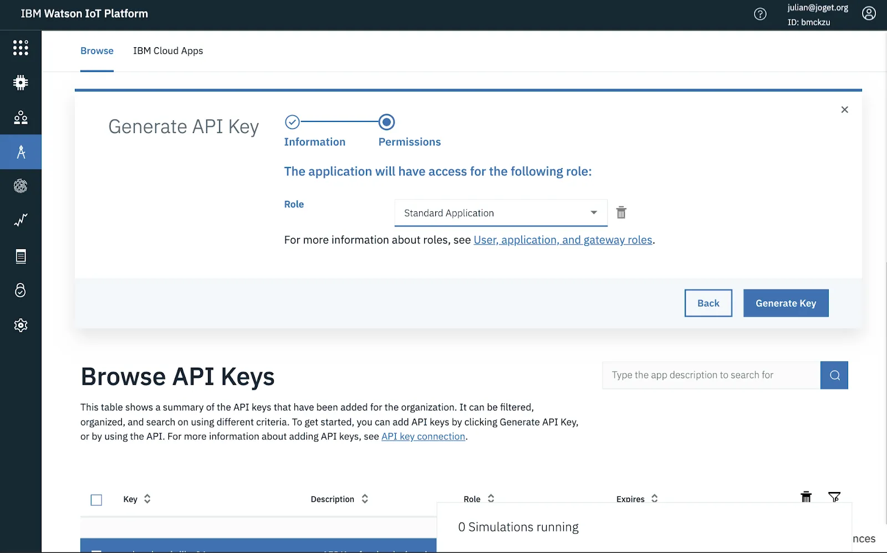
Task: Select the Permissions step radio indicator
Action: click(x=386, y=122)
